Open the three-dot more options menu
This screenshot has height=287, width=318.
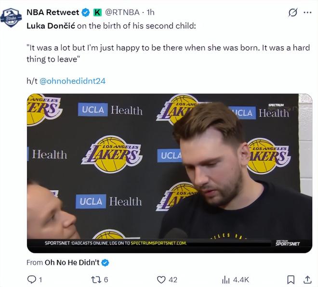click(307, 13)
